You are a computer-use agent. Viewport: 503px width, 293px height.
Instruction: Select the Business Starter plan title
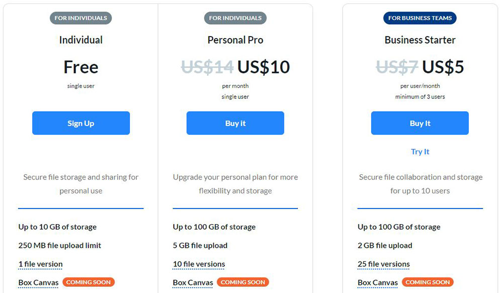[420, 40]
